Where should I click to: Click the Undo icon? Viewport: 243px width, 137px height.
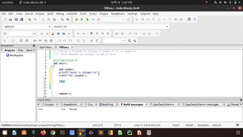click(30, 19)
